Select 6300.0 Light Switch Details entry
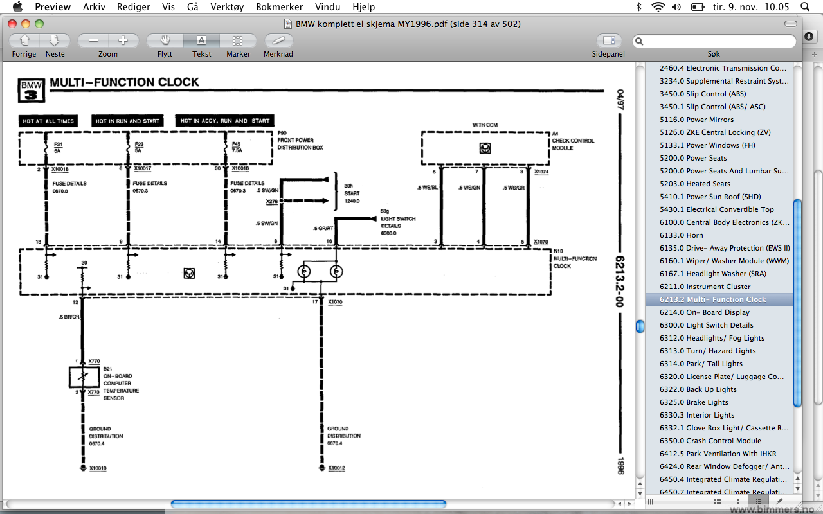 pos(718,325)
